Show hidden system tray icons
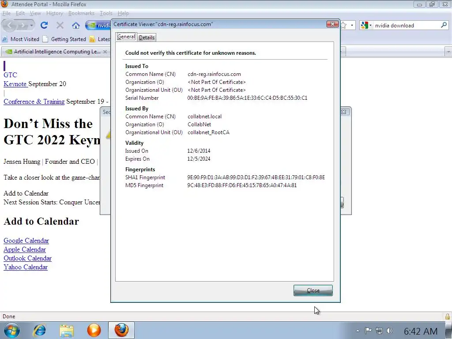Viewport: 452px width, 339px height. tap(358, 331)
